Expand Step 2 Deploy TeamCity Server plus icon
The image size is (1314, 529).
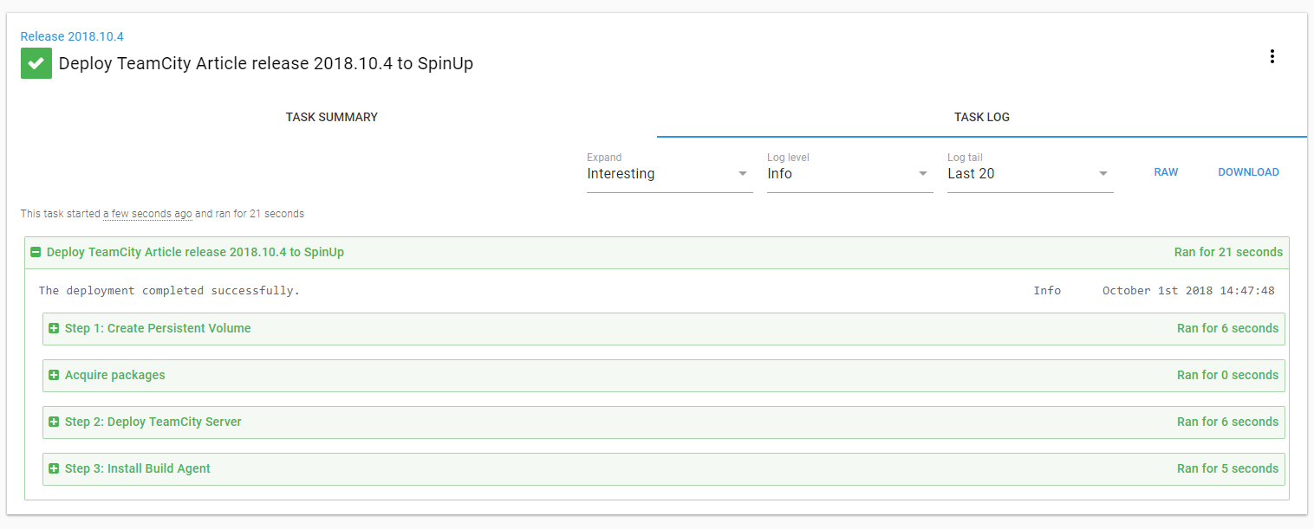[54, 423]
